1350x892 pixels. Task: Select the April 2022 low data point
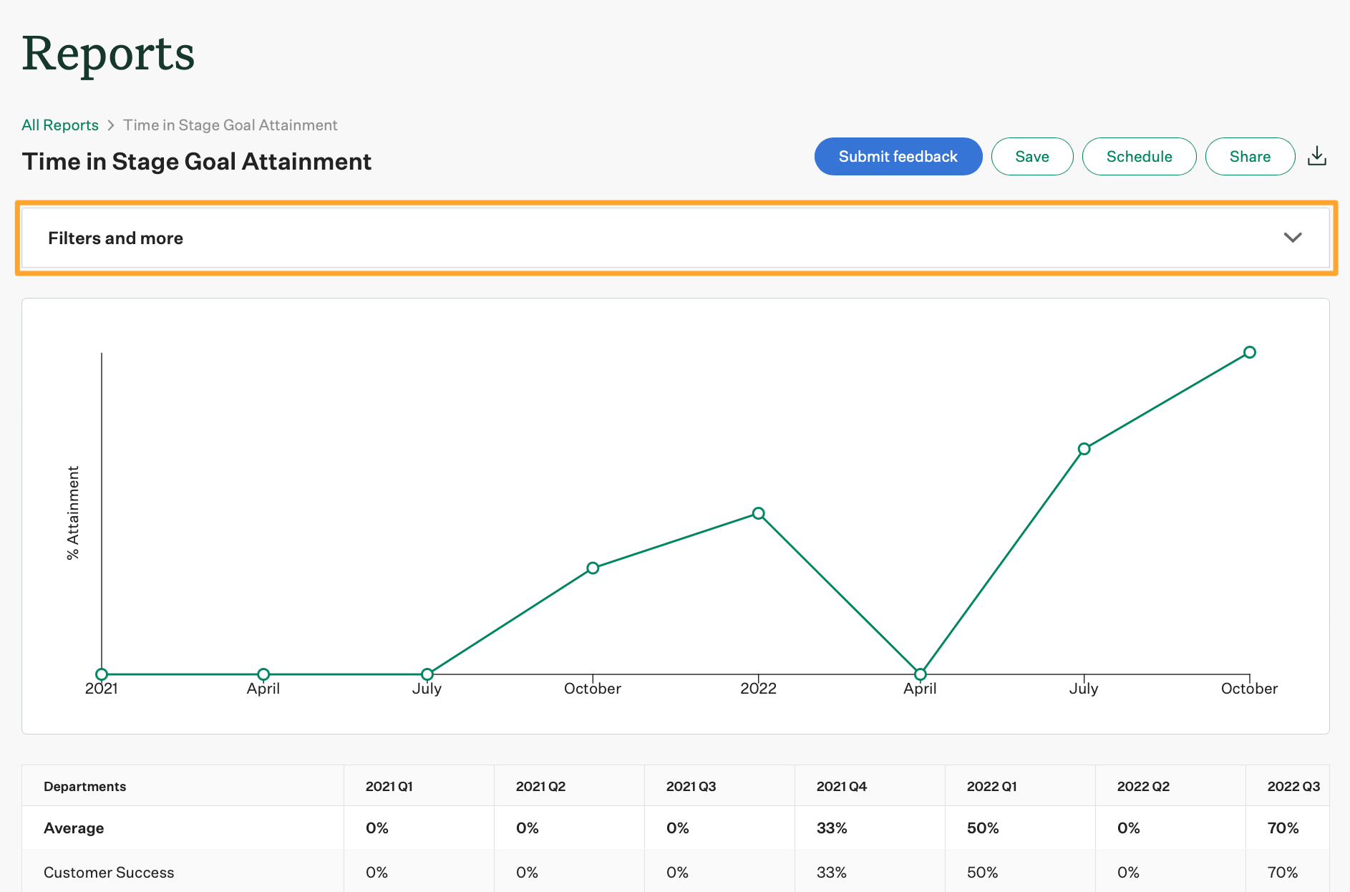(920, 674)
